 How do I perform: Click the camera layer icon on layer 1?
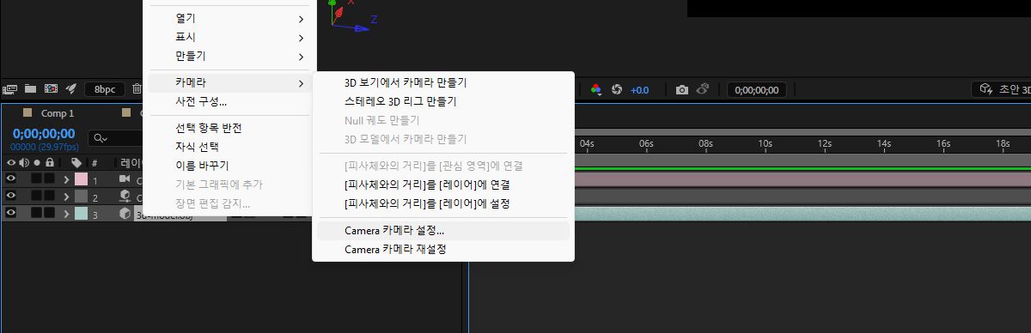pos(125,179)
